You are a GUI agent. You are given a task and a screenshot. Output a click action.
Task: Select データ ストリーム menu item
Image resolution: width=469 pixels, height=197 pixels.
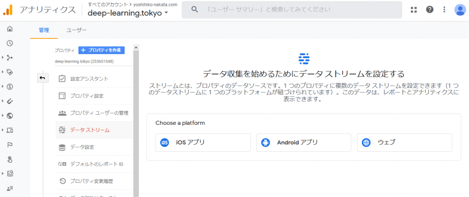(x=94, y=130)
